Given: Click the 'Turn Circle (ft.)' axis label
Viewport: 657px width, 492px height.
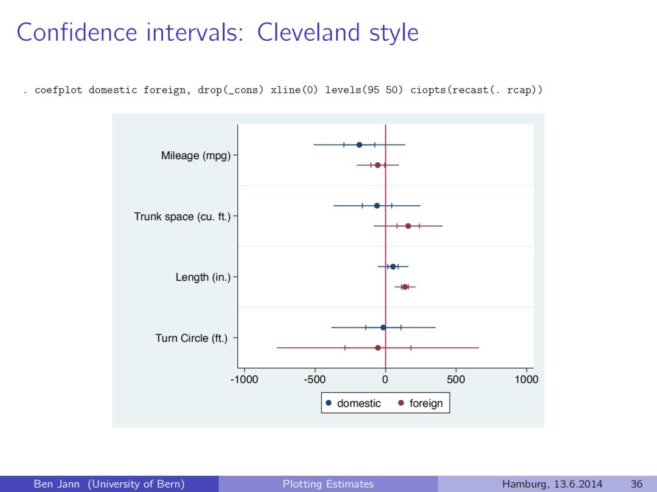Looking at the screenshot, I should [192, 338].
